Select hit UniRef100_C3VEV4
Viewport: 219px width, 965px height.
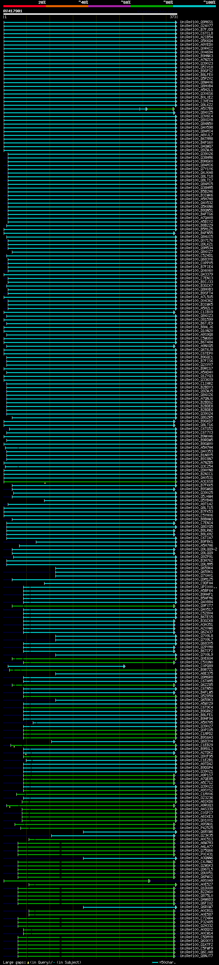(x=196, y=101)
